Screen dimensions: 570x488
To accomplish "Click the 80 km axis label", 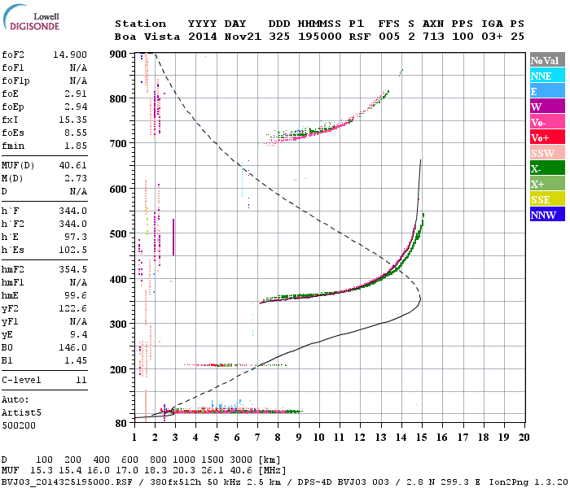I will pyautogui.click(x=121, y=424).
